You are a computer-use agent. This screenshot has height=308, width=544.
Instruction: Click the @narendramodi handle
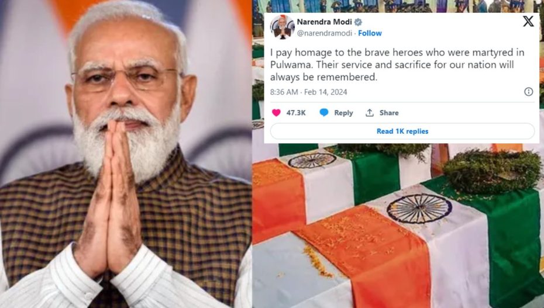(x=325, y=33)
